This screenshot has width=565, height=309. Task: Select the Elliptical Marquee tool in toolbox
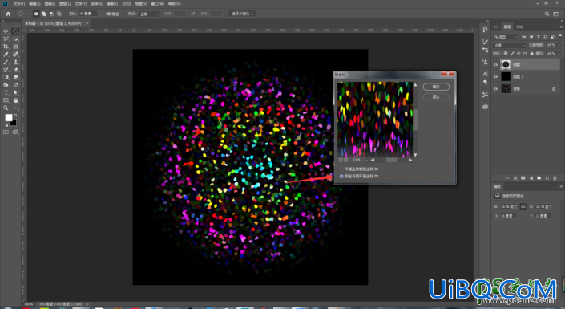[x=15, y=31]
